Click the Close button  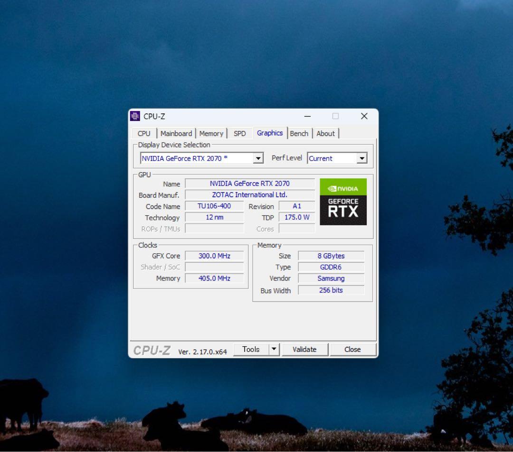tap(353, 349)
